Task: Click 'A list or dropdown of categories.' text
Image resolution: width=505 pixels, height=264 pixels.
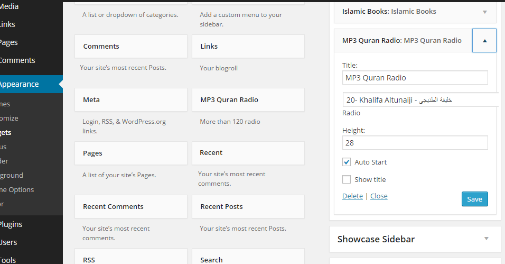Action: tap(130, 15)
